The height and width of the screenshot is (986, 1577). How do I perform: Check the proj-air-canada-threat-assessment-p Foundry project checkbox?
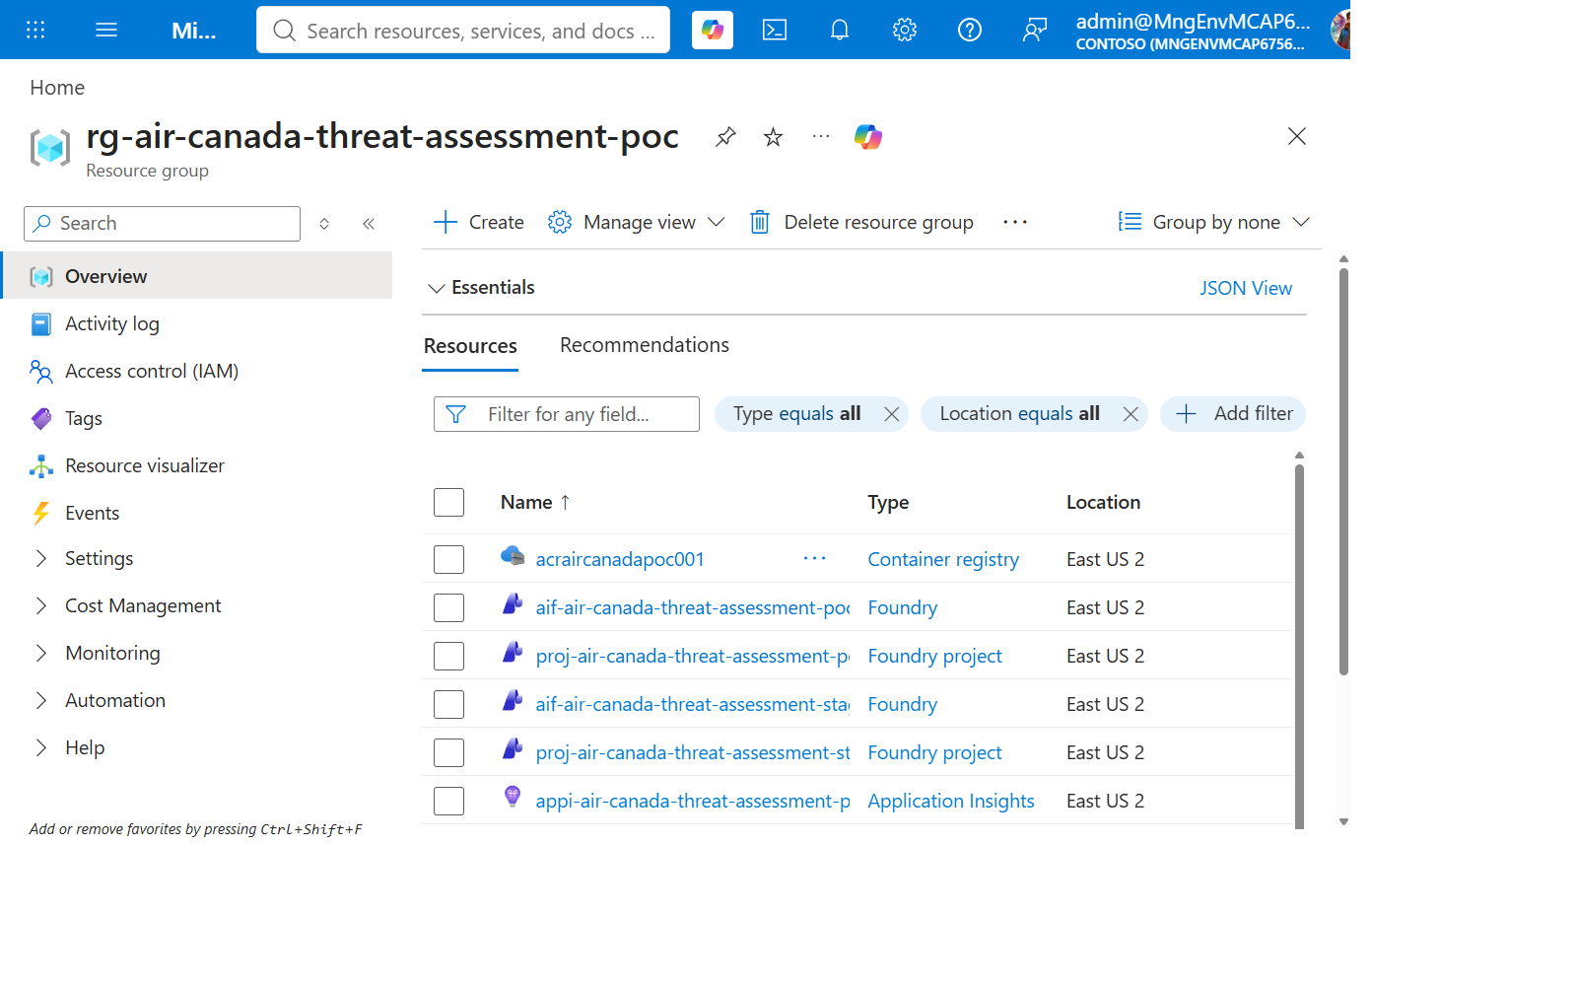click(448, 656)
